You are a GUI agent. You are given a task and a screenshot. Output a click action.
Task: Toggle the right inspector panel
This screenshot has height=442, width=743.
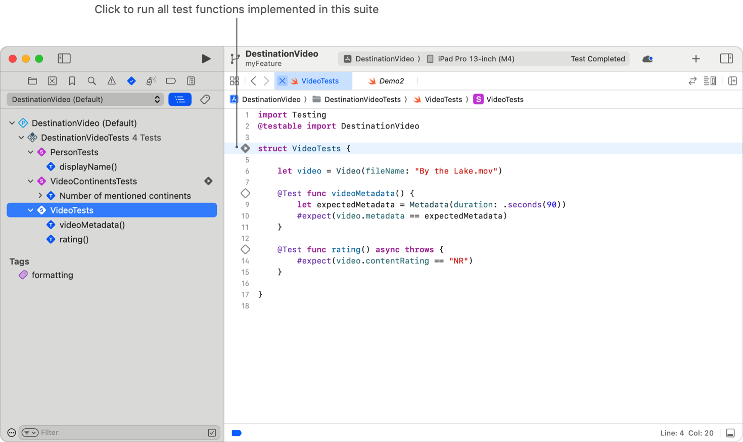[726, 59]
